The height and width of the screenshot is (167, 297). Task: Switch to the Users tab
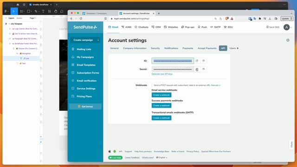pyautogui.click(x=233, y=48)
